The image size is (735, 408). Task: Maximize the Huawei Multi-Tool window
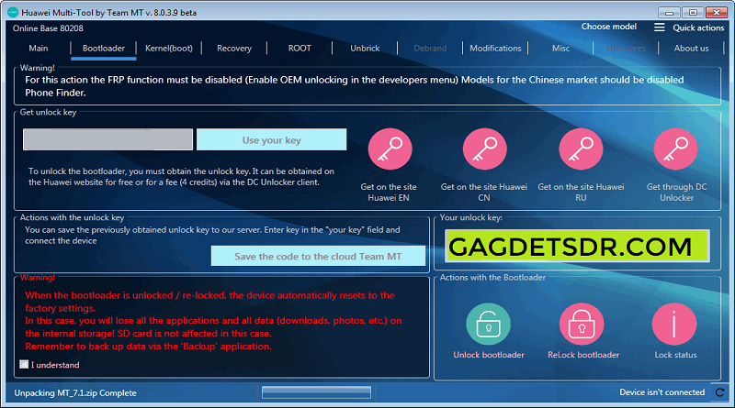pyautogui.click(x=693, y=12)
